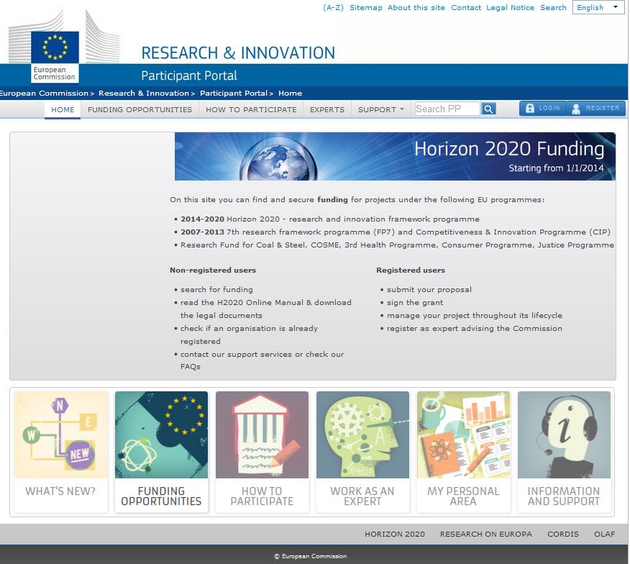Click the Register button
Image resolution: width=630 pixels, height=564 pixels.
[x=596, y=108]
